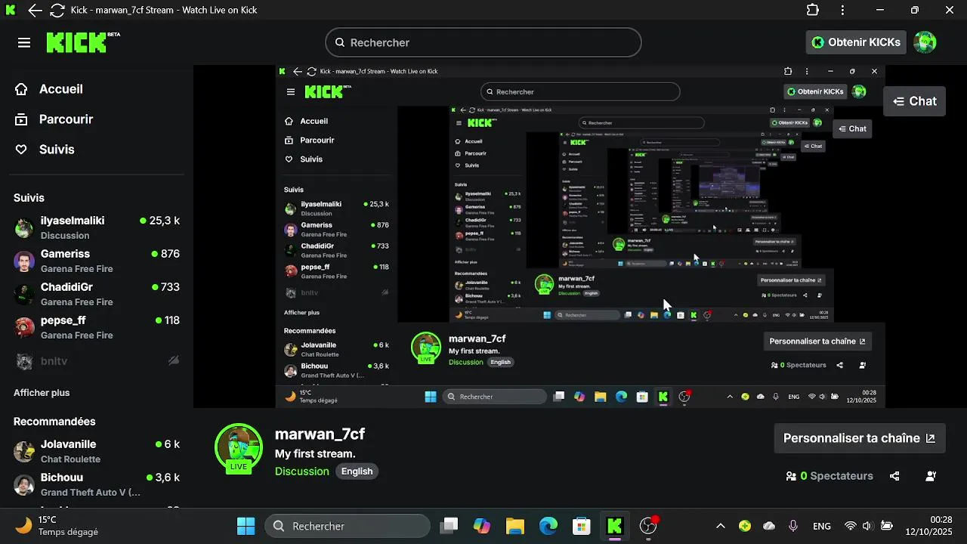This screenshot has width=967, height=544.
Task: Open pepse_ff followed channel
Action: tap(97, 327)
